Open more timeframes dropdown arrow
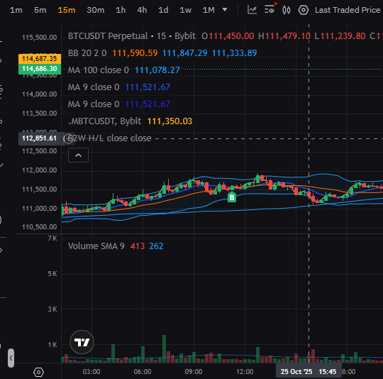Viewport: 383px width, 379px height. pyautogui.click(x=225, y=10)
